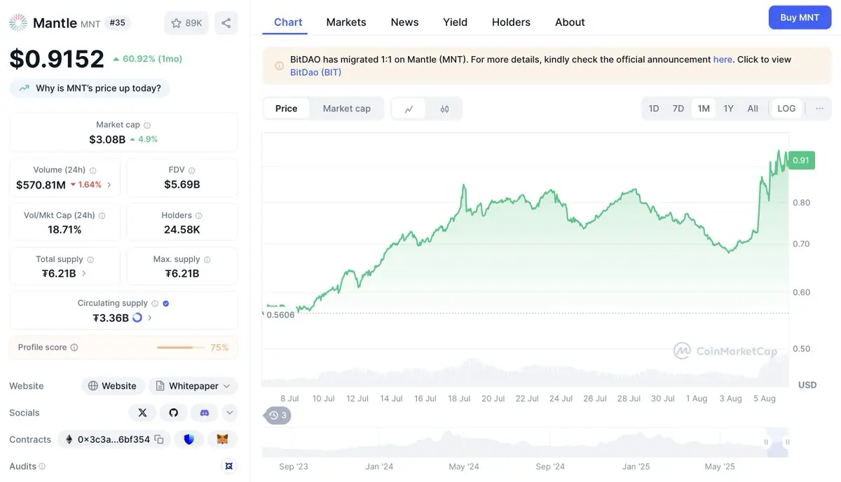Click the Mantle logo icon
The width and height of the screenshot is (841, 482).
(x=18, y=23)
